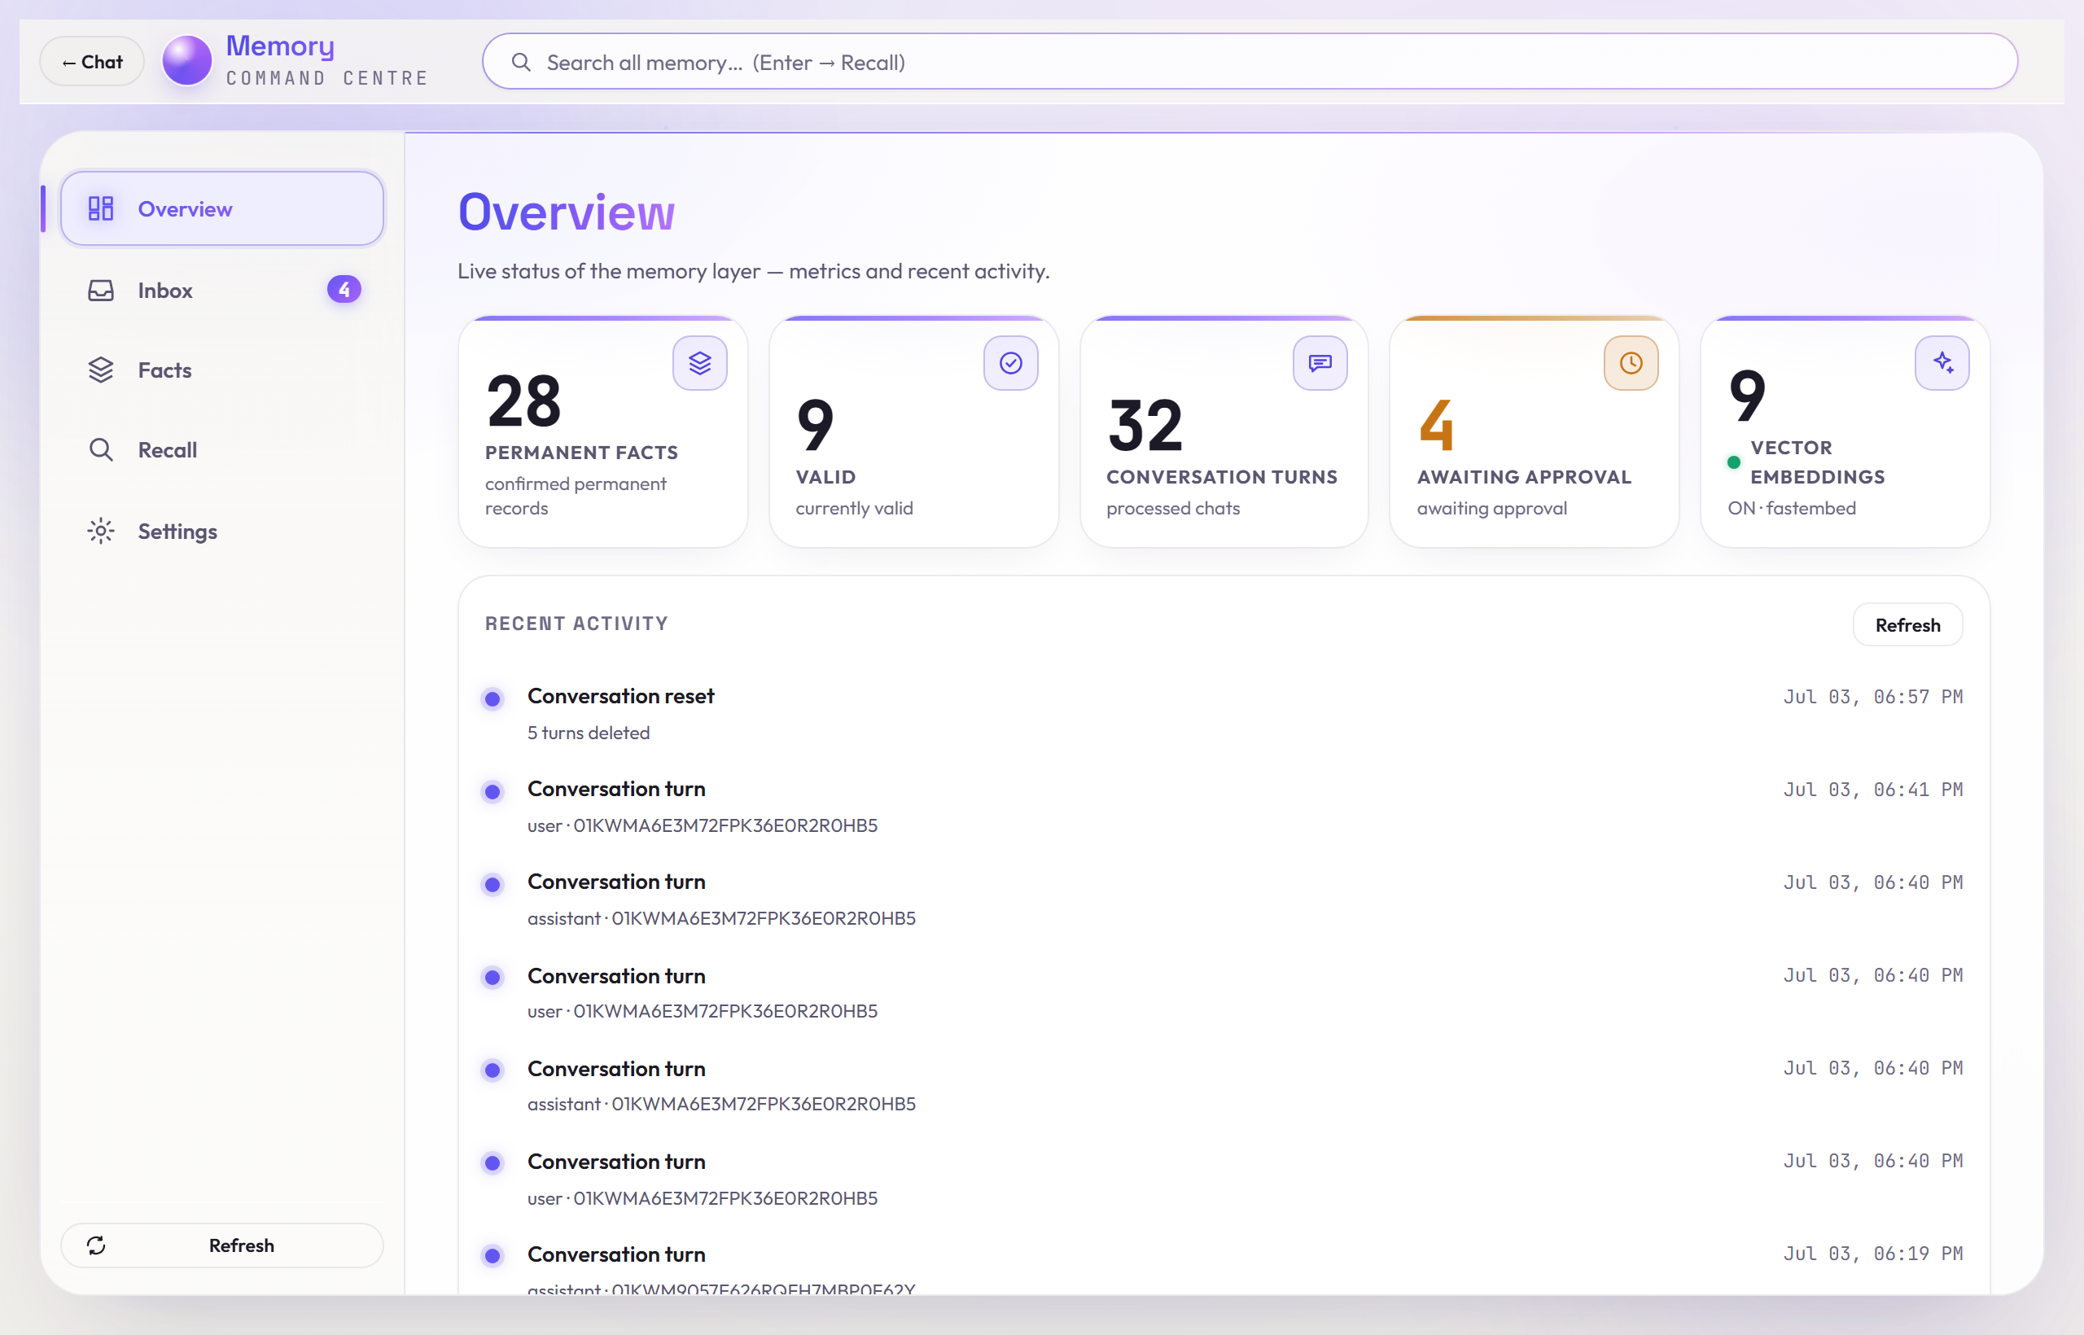Select the Conversation reset activity entry
Screen dimensions: 2084x1335
click(1224, 713)
